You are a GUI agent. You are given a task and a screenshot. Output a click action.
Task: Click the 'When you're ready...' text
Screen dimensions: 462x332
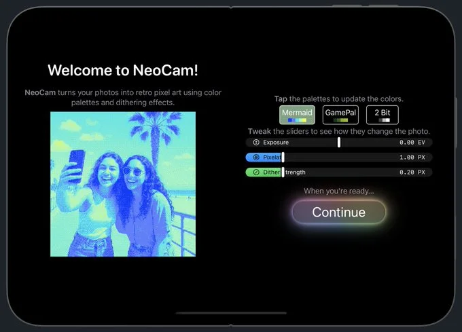[x=339, y=191]
